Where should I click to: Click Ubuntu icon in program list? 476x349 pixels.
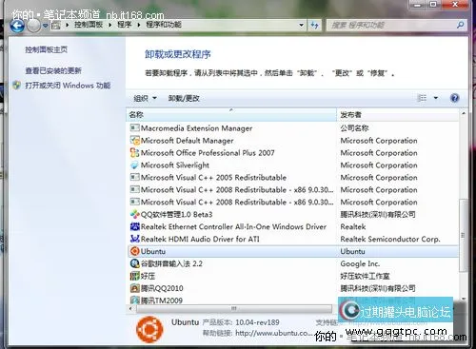(134, 251)
